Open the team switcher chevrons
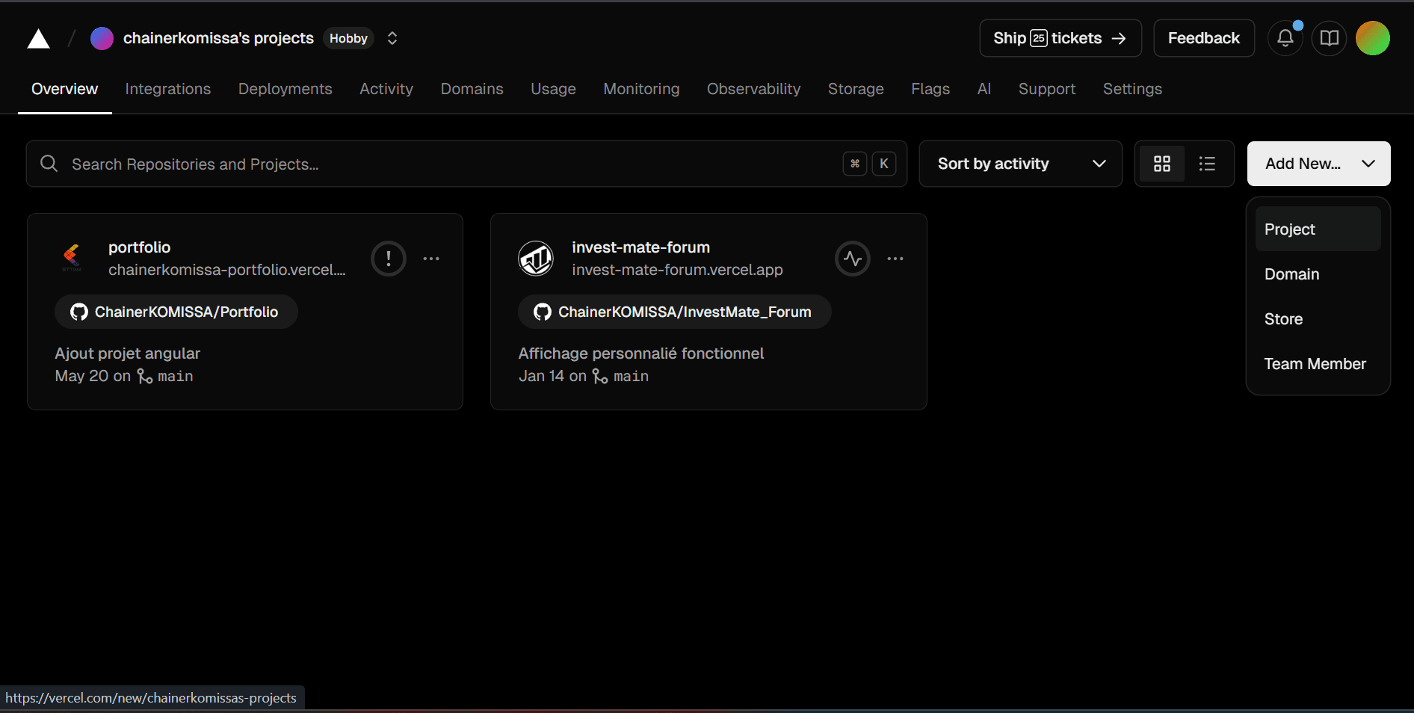1414x713 pixels. pyautogui.click(x=392, y=38)
